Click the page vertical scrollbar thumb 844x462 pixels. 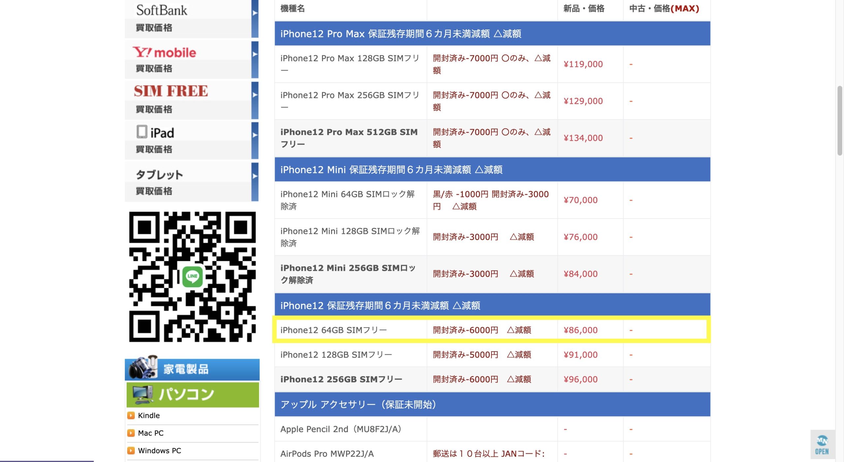pos(840,120)
